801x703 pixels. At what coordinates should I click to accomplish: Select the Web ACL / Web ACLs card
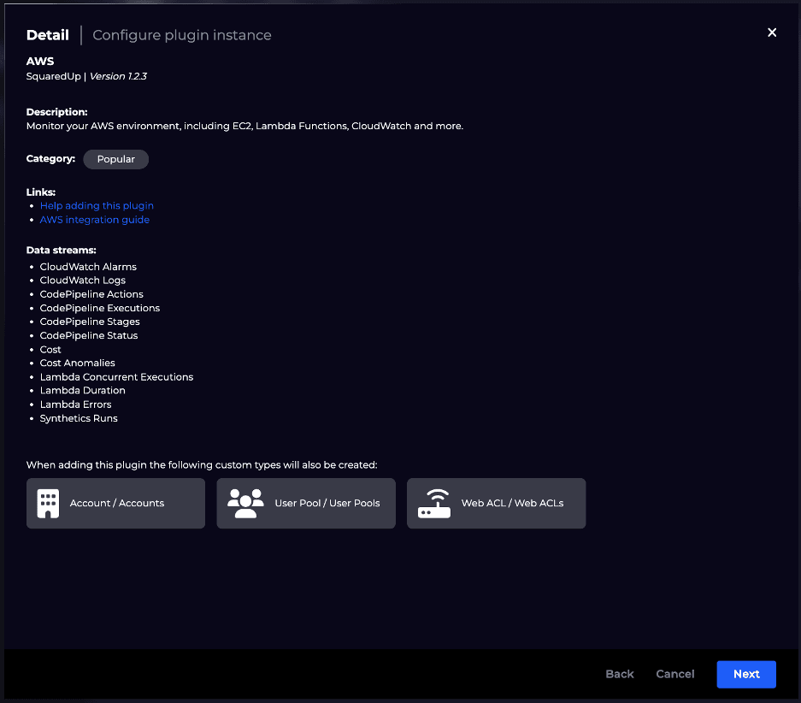(496, 503)
